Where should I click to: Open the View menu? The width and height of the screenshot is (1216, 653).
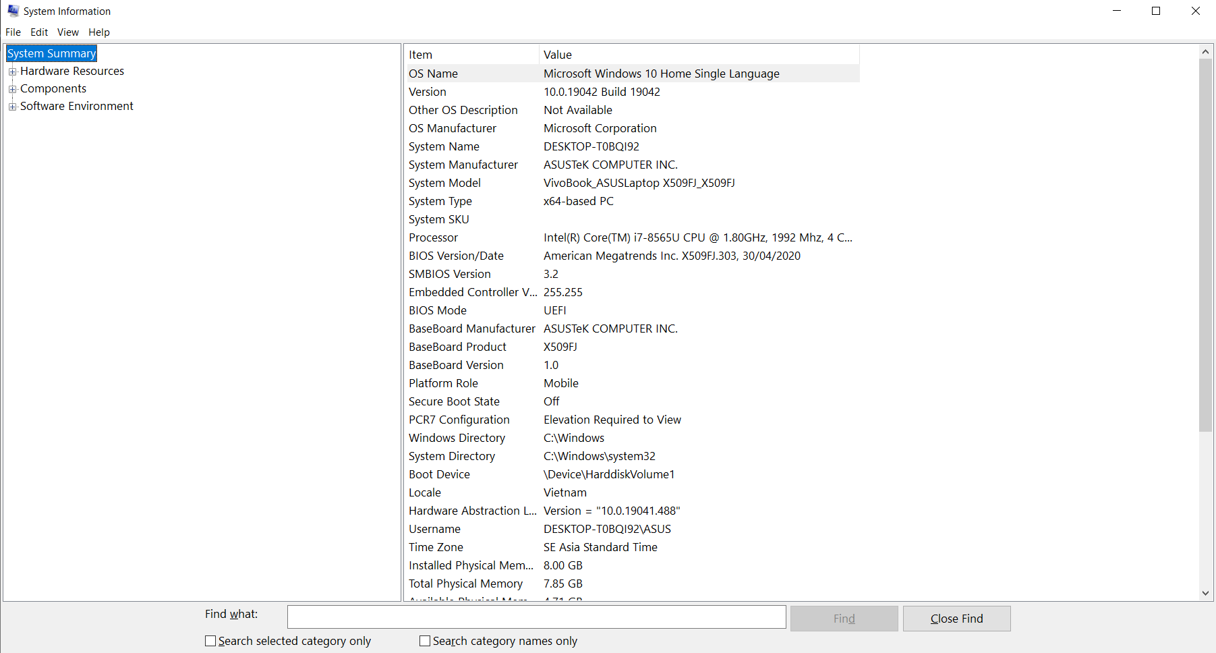[x=67, y=32]
